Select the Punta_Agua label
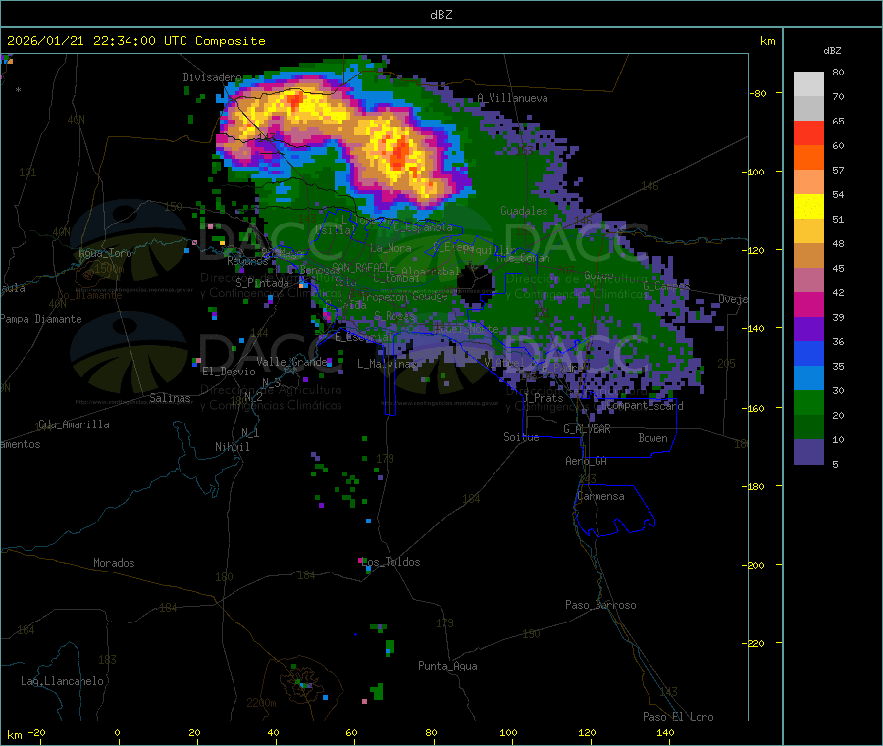Screen dimensions: 883x746 [447, 666]
